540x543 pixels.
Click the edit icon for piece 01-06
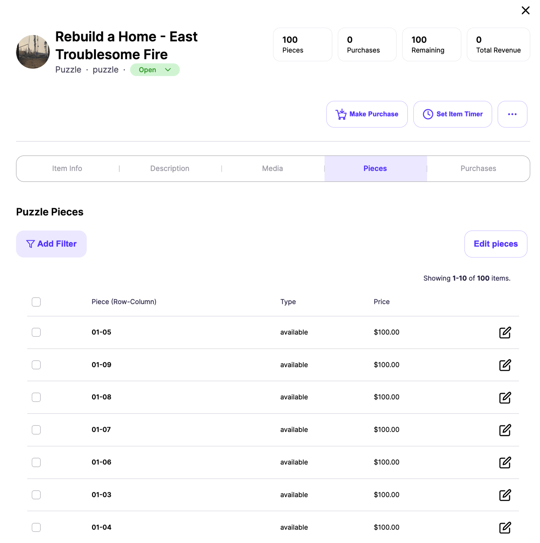click(x=505, y=463)
